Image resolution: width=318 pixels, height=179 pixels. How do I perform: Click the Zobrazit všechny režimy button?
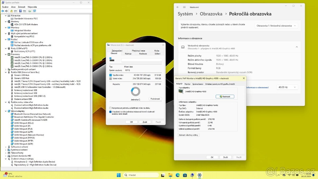pos(188,135)
